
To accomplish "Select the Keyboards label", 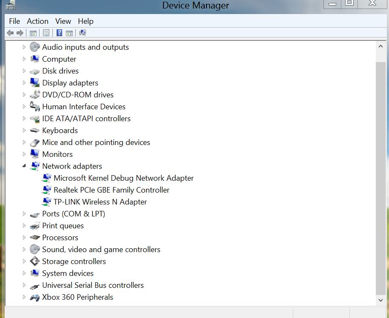I will (60, 131).
